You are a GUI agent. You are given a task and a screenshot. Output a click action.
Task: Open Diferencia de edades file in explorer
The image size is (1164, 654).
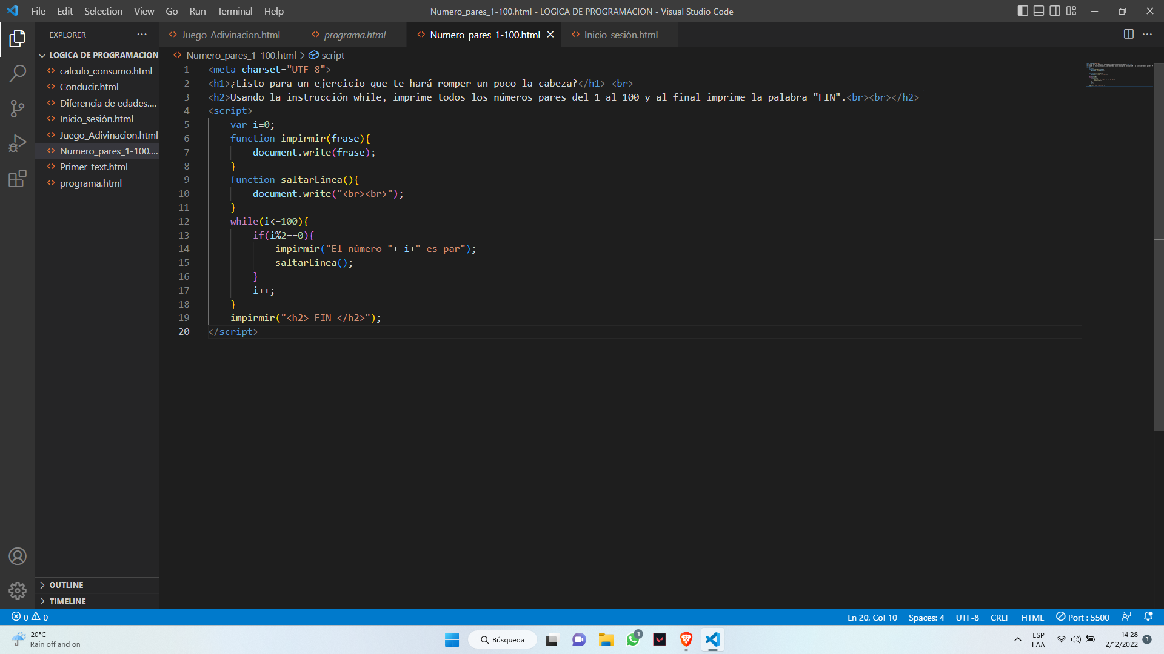click(98, 103)
